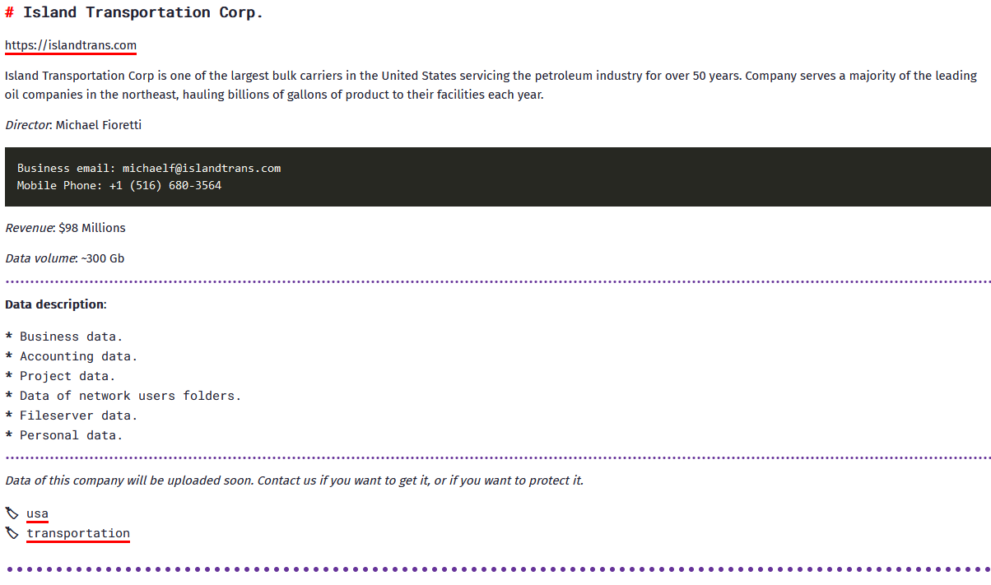The width and height of the screenshot is (991, 585).
Task: Click the mobile phone number line
Action: coord(119,185)
